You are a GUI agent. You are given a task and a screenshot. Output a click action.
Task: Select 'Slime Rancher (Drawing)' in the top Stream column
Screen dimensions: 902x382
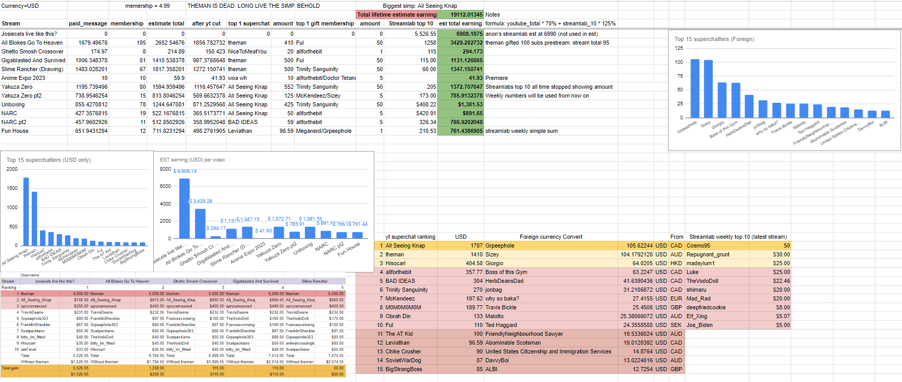tap(32, 69)
